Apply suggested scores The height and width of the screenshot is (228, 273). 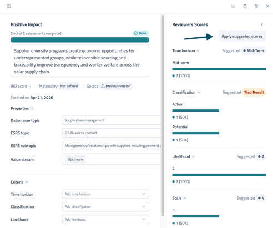tap(242, 36)
